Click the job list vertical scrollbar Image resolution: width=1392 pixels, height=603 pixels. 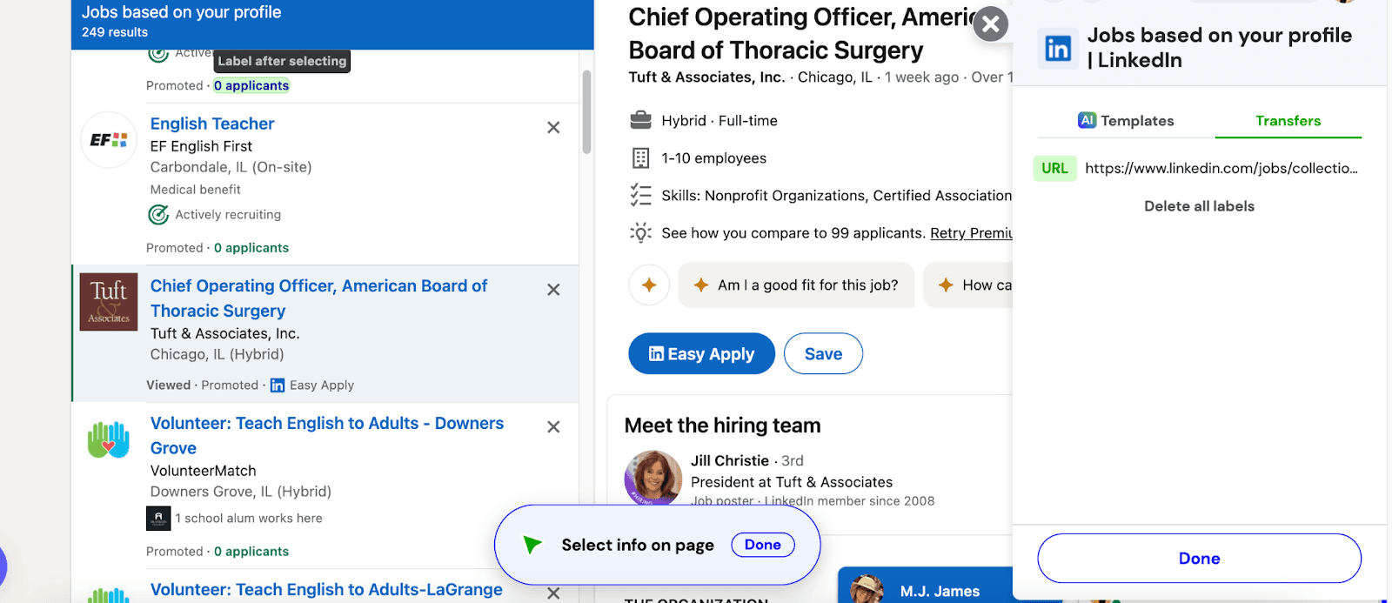coord(586,113)
